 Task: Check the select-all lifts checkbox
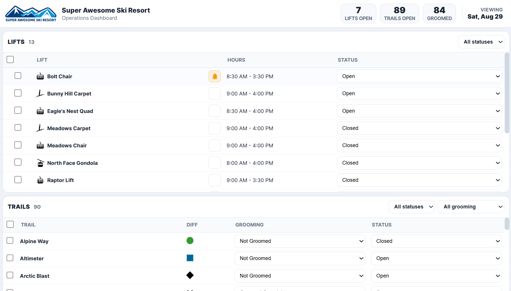pos(10,59)
